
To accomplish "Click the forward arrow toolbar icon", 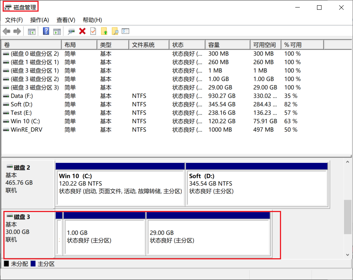I will (x=17, y=31).
